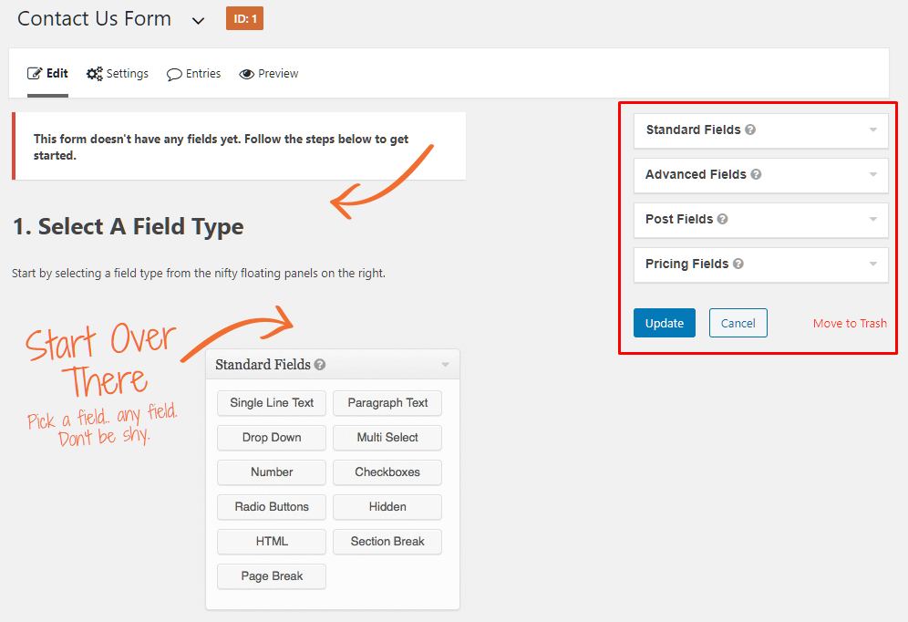This screenshot has height=622, width=908.
Task: Open the Contact Us Form switcher chevron
Action: 198,21
